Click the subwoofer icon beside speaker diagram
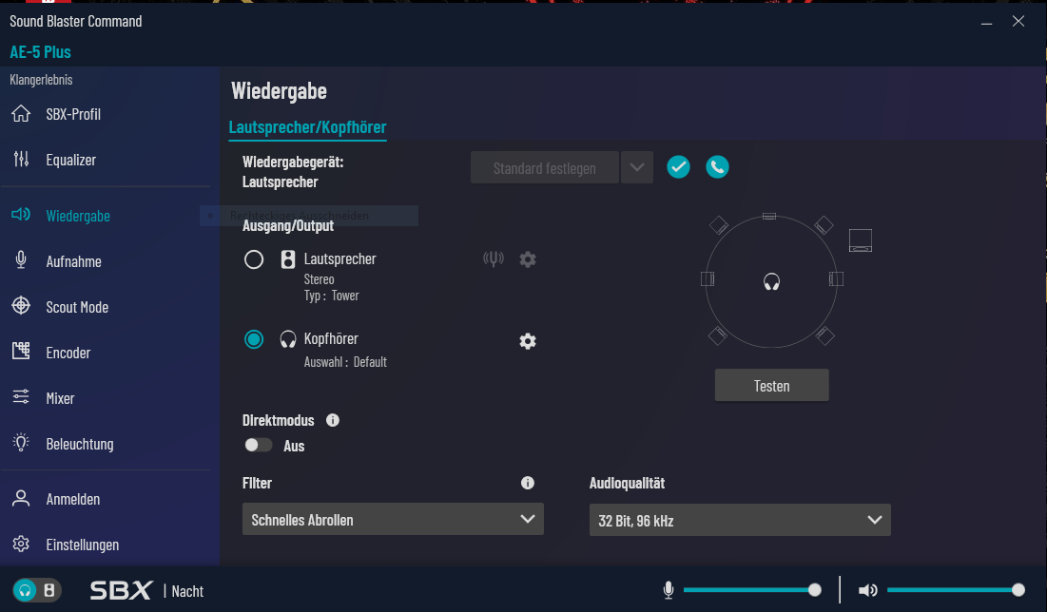1047x612 pixels. point(860,240)
